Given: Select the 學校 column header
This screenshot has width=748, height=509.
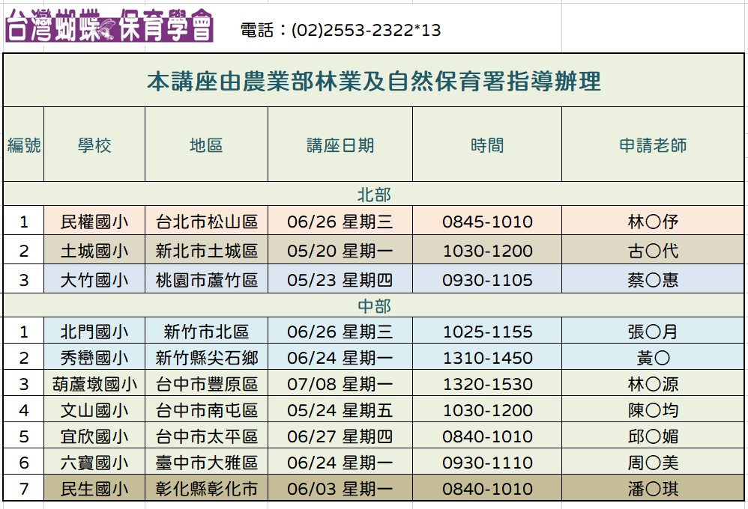Looking at the screenshot, I should pyautogui.click(x=94, y=145).
